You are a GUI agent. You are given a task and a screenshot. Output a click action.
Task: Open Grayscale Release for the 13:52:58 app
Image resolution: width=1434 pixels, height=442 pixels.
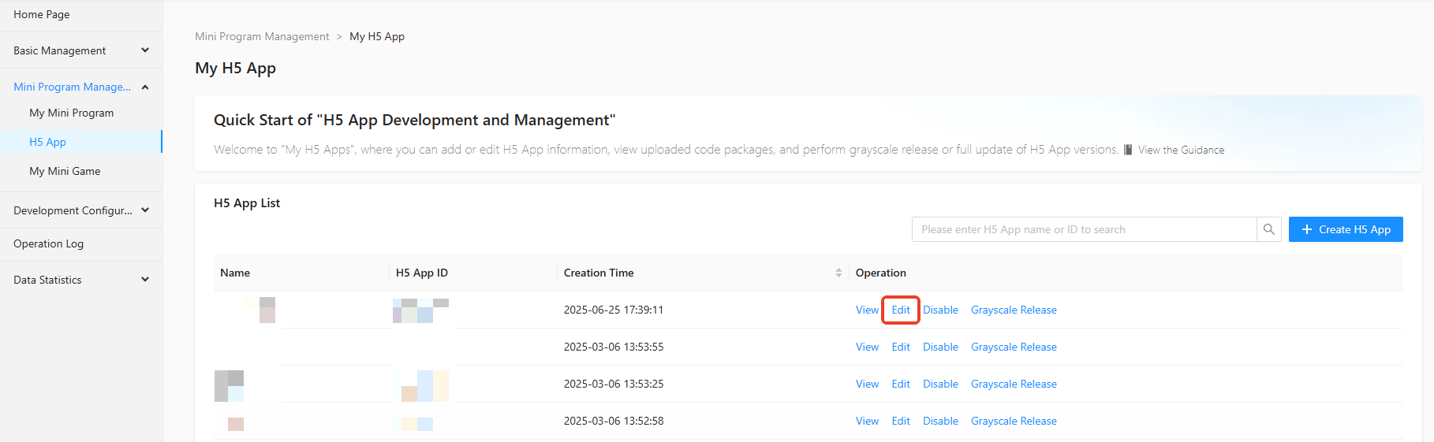(x=1014, y=421)
